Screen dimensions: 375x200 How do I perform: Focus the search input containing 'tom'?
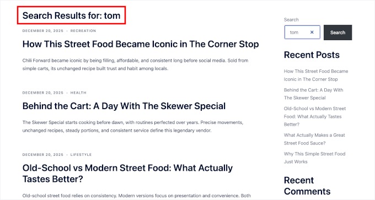[302, 33]
